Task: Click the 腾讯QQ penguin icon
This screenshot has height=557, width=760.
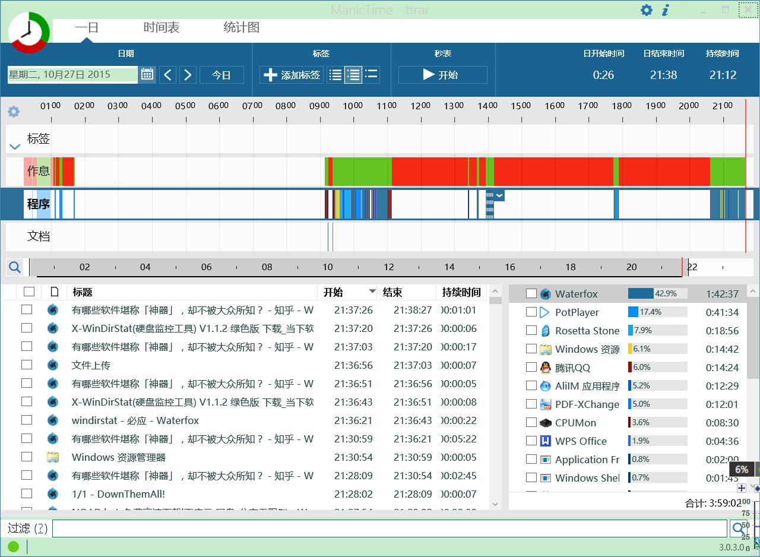Action: tap(546, 368)
